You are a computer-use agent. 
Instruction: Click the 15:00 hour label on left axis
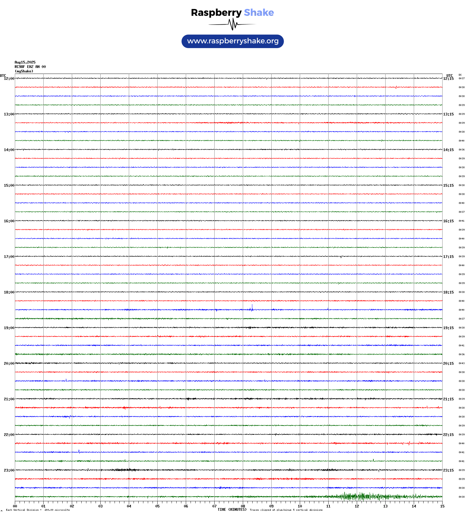click(9, 185)
